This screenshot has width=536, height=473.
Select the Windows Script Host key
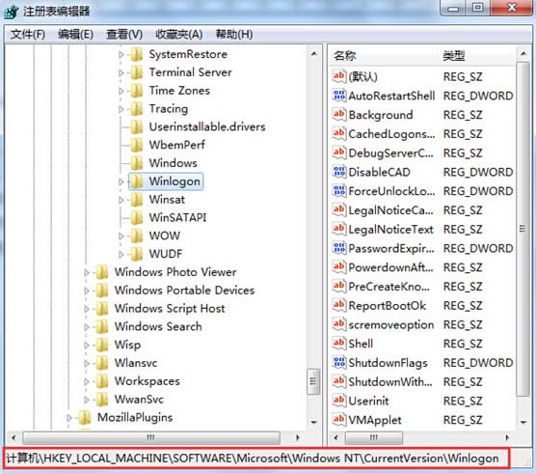tap(170, 308)
